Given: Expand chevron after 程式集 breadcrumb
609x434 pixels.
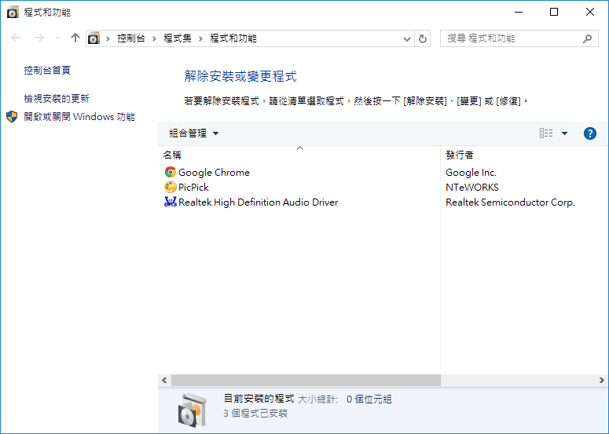Looking at the screenshot, I should tap(200, 38).
